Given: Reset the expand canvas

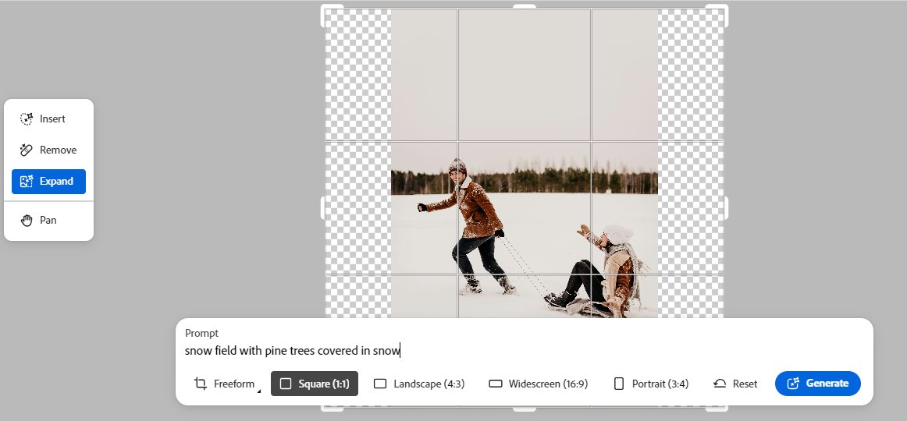Looking at the screenshot, I should pyautogui.click(x=735, y=384).
